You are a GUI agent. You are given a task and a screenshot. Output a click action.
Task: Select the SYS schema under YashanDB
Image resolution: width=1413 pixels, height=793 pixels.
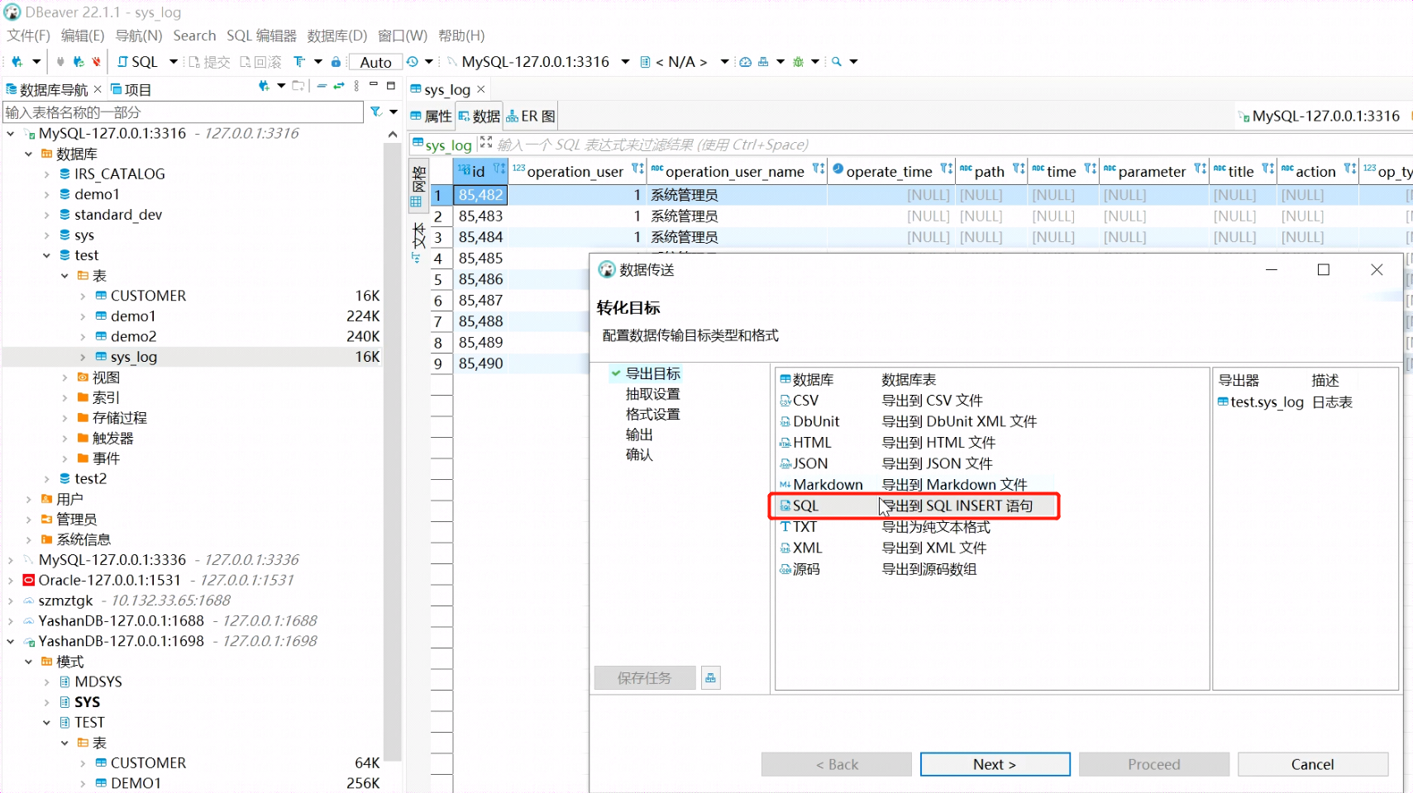coord(87,702)
